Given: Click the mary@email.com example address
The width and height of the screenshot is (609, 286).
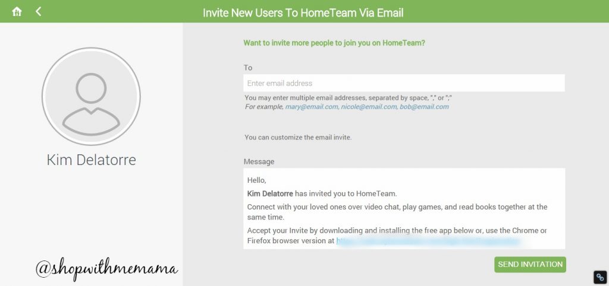Looking at the screenshot, I should [x=312, y=107].
